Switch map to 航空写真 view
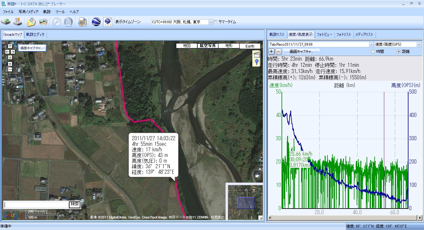 coord(208,46)
